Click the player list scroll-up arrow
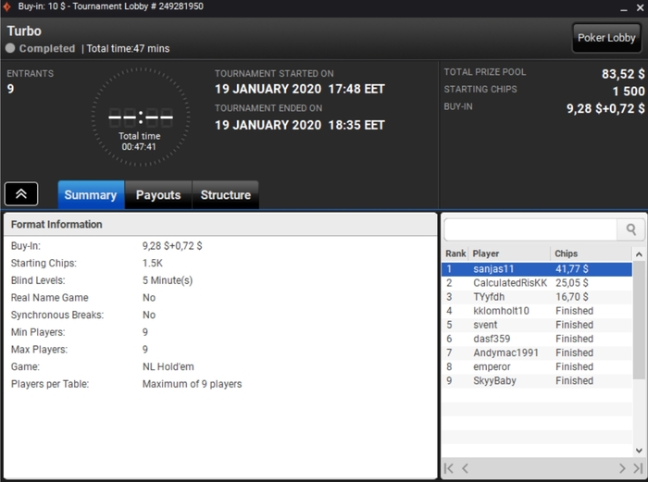 pyautogui.click(x=639, y=254)
